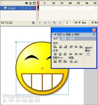Click the current frame number field

click(67, 23)
